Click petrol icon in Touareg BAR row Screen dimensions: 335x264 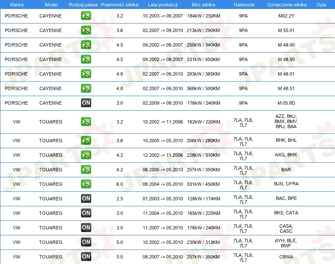86,170
